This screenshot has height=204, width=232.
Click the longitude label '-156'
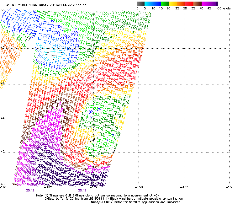pos(139,187)
